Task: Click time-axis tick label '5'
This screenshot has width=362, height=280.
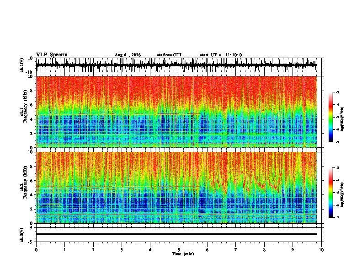Action: coord(179,250)
